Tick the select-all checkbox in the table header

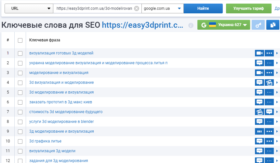click(20, 40)
